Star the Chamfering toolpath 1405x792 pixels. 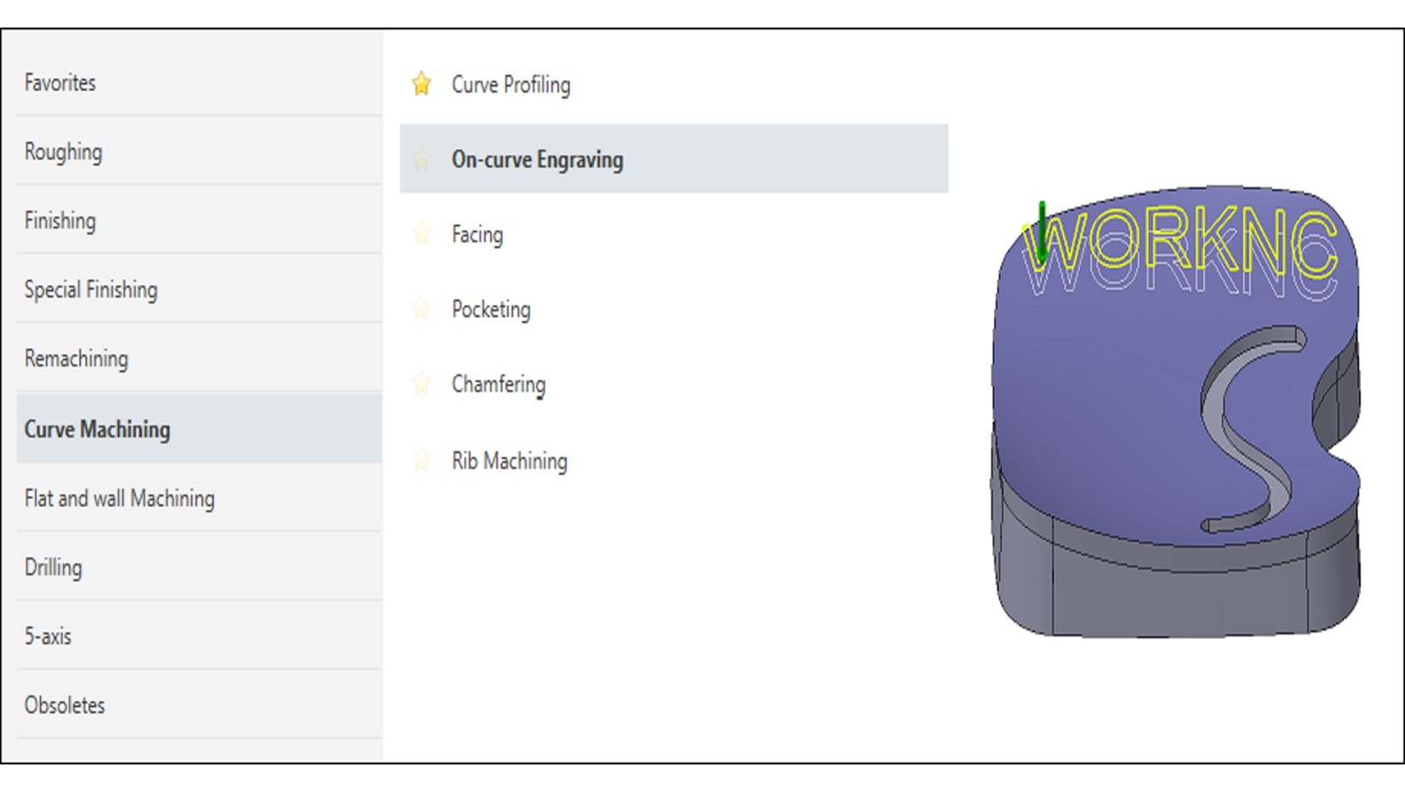click(x=421, y=384)
